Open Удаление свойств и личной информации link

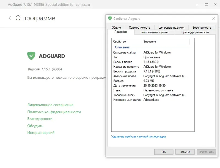[139, 136]
